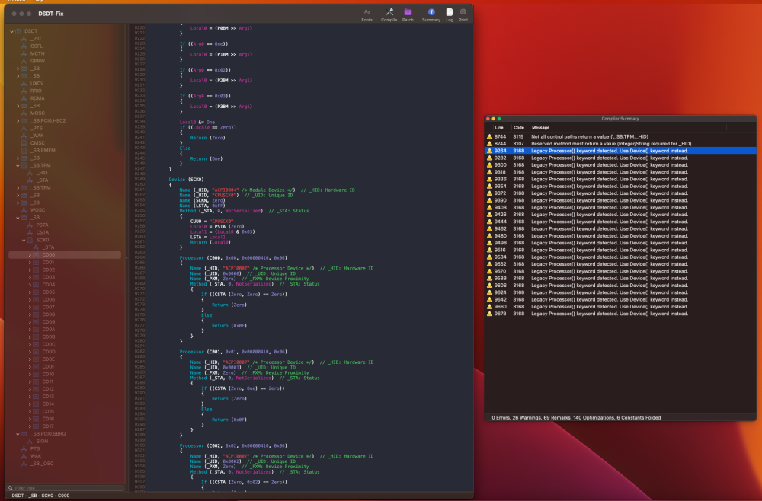Open the Fonts toolbar icon
The width and height of the screenshot is (762, 501).
[367, 12]
